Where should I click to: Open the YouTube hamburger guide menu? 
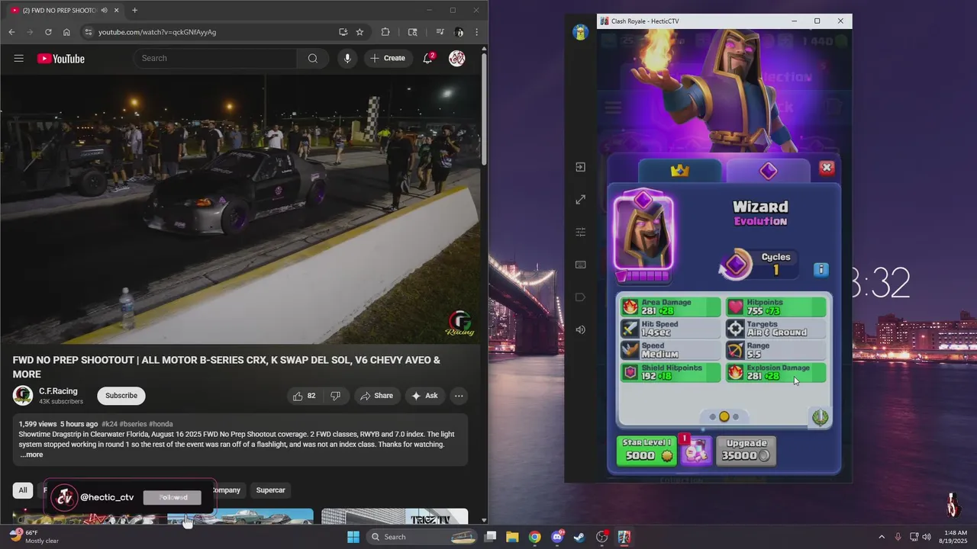[19, 59]
